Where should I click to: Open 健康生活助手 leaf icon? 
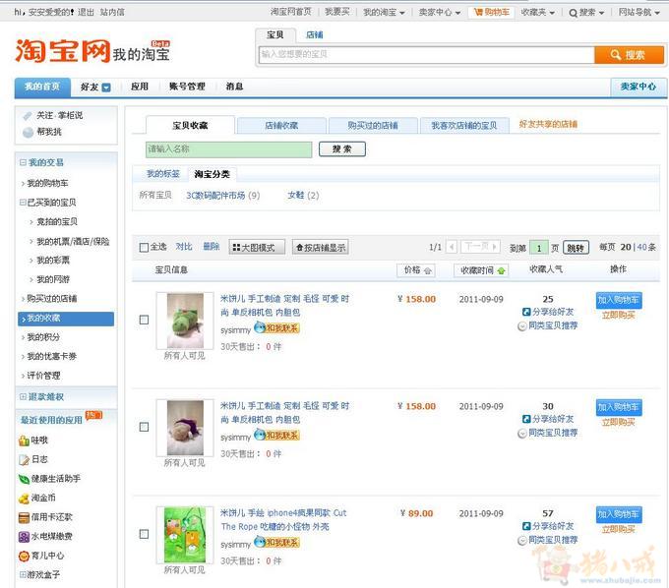click(24, 479)
